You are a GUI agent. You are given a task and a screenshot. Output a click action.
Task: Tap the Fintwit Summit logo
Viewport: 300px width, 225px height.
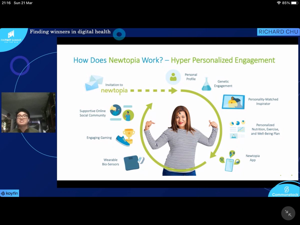click(x=11, y=37)
